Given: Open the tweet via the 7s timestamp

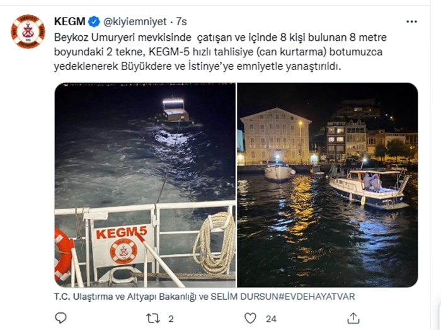Looking at the screenshot, I should (181, 21).
